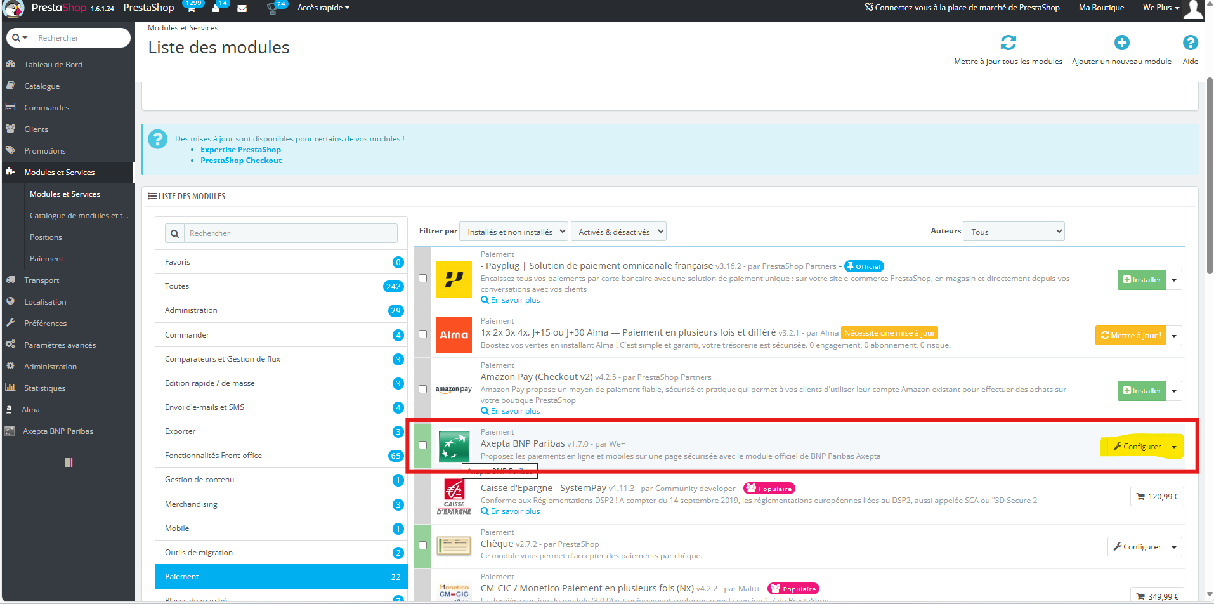The image size is (1214, 604).
Task: Open the orders cart icon in top bar
Action: (x=191, y=9)
